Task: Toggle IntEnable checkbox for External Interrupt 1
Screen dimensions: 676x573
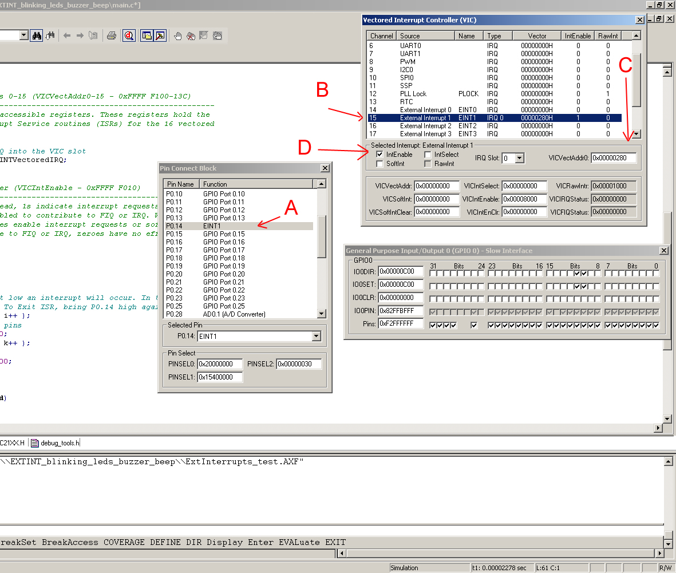Action: (x=379, y=155)
